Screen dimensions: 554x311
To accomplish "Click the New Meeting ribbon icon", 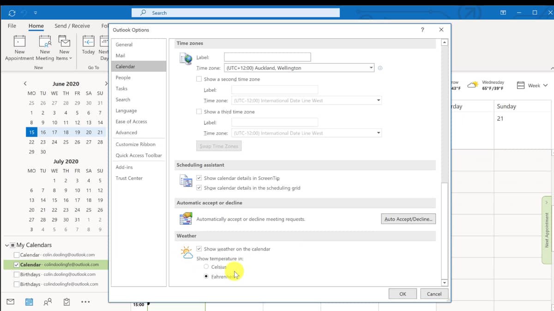I will tap(45, 41).
